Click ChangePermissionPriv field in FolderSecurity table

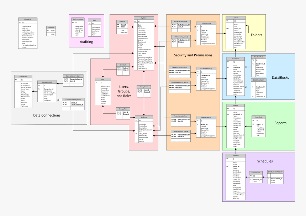[208, 43]
